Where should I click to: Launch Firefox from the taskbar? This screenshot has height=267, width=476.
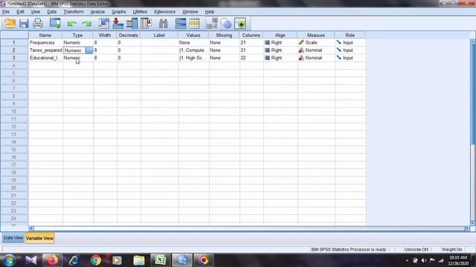[x=52, y=260]
